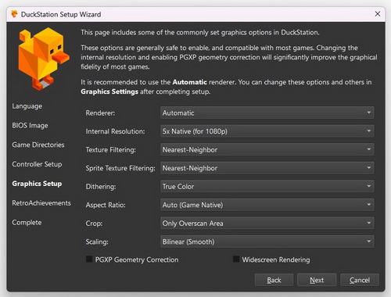Click the Scaling label
Image resolution: width=391 pixels, height=297 pixels.
[x=97, y=242]
